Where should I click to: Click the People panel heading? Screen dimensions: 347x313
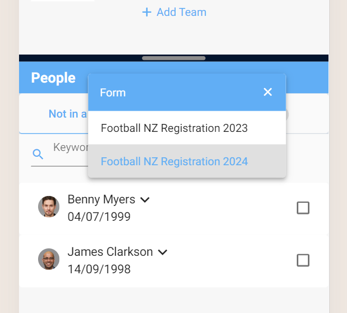point(53,78)
